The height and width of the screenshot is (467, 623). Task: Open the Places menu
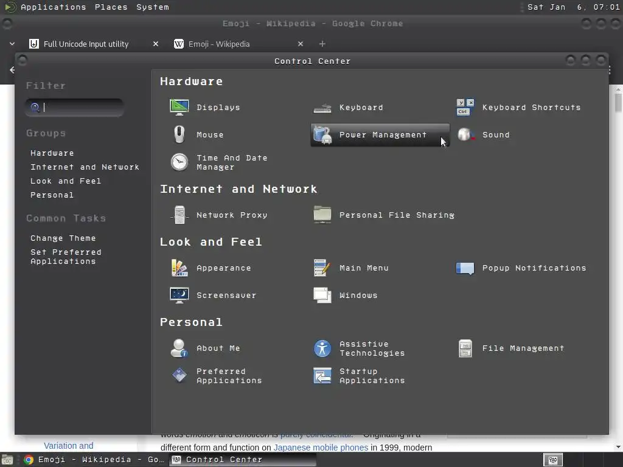[x=111, y=7]
